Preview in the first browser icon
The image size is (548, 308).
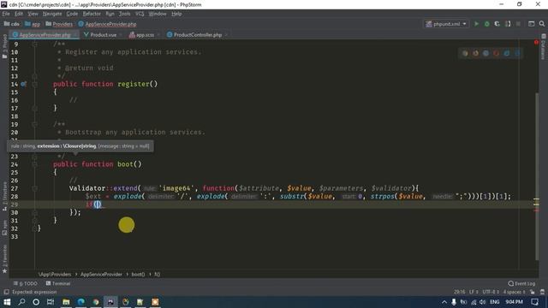[x=465, y=53]
